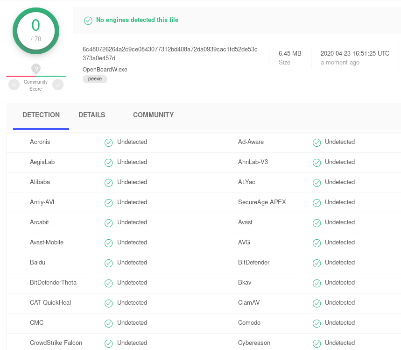
Task: Click the BitDefenderTheta engine name
Action: pyautogui.click(x=53, y=282)
